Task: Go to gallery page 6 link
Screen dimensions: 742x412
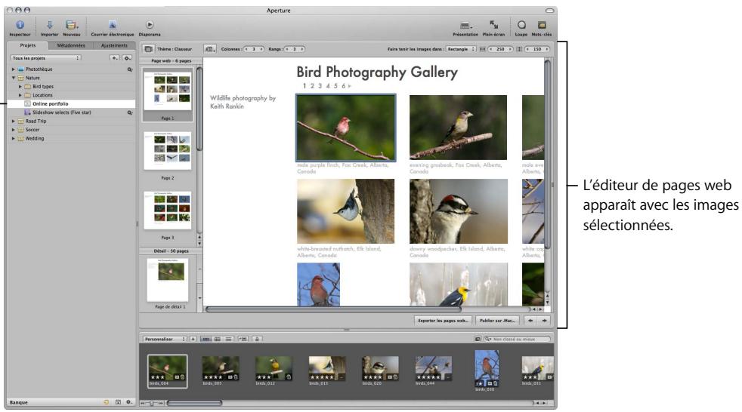Action: (344, 86)
